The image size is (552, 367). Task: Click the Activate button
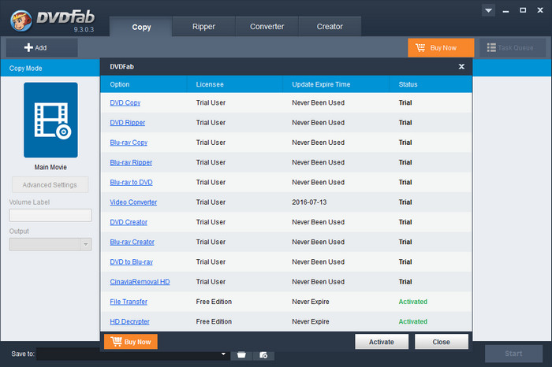[x=382, y=342]
